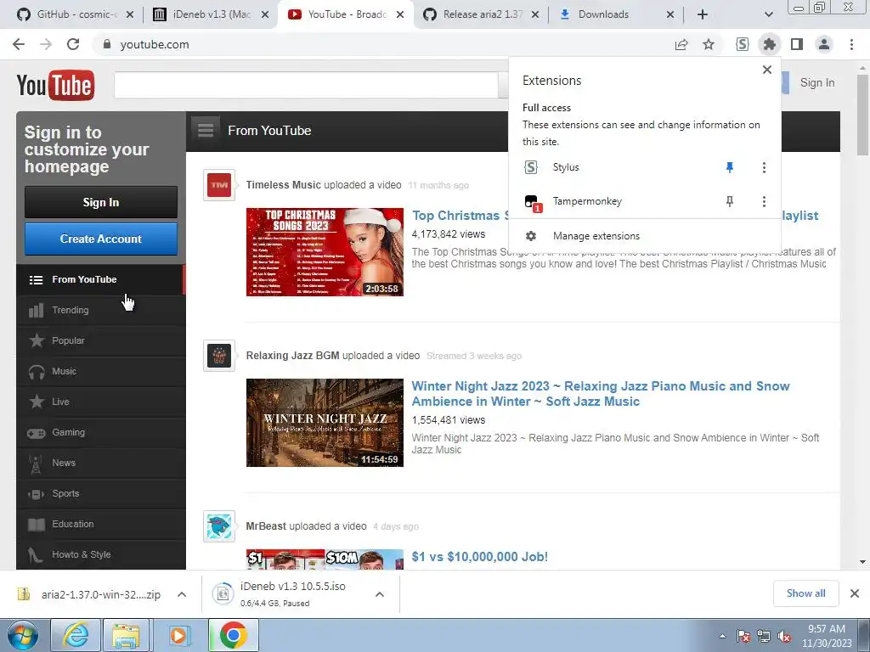The height and width of the screenshot is (652, 870).
Task: Toggle the guide hamburger menu icon
Action: (x=206, y=130)
